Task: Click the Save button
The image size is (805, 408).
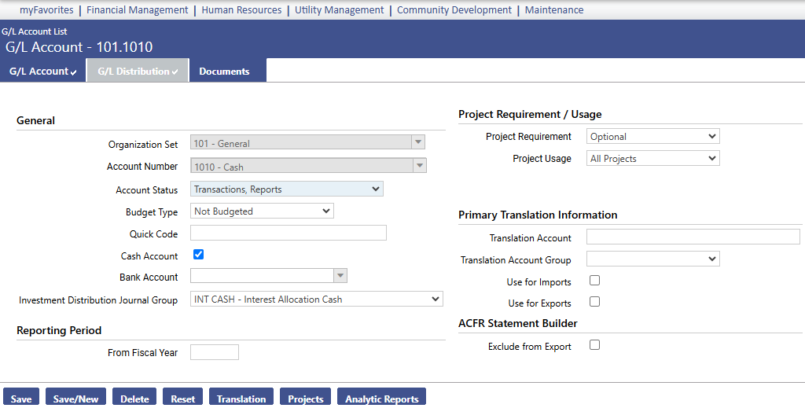Action: pyautogui.click(x=21, y=397)
